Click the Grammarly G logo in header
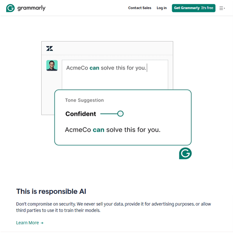This screenshot has height=233, width=233. click(10, 8)
